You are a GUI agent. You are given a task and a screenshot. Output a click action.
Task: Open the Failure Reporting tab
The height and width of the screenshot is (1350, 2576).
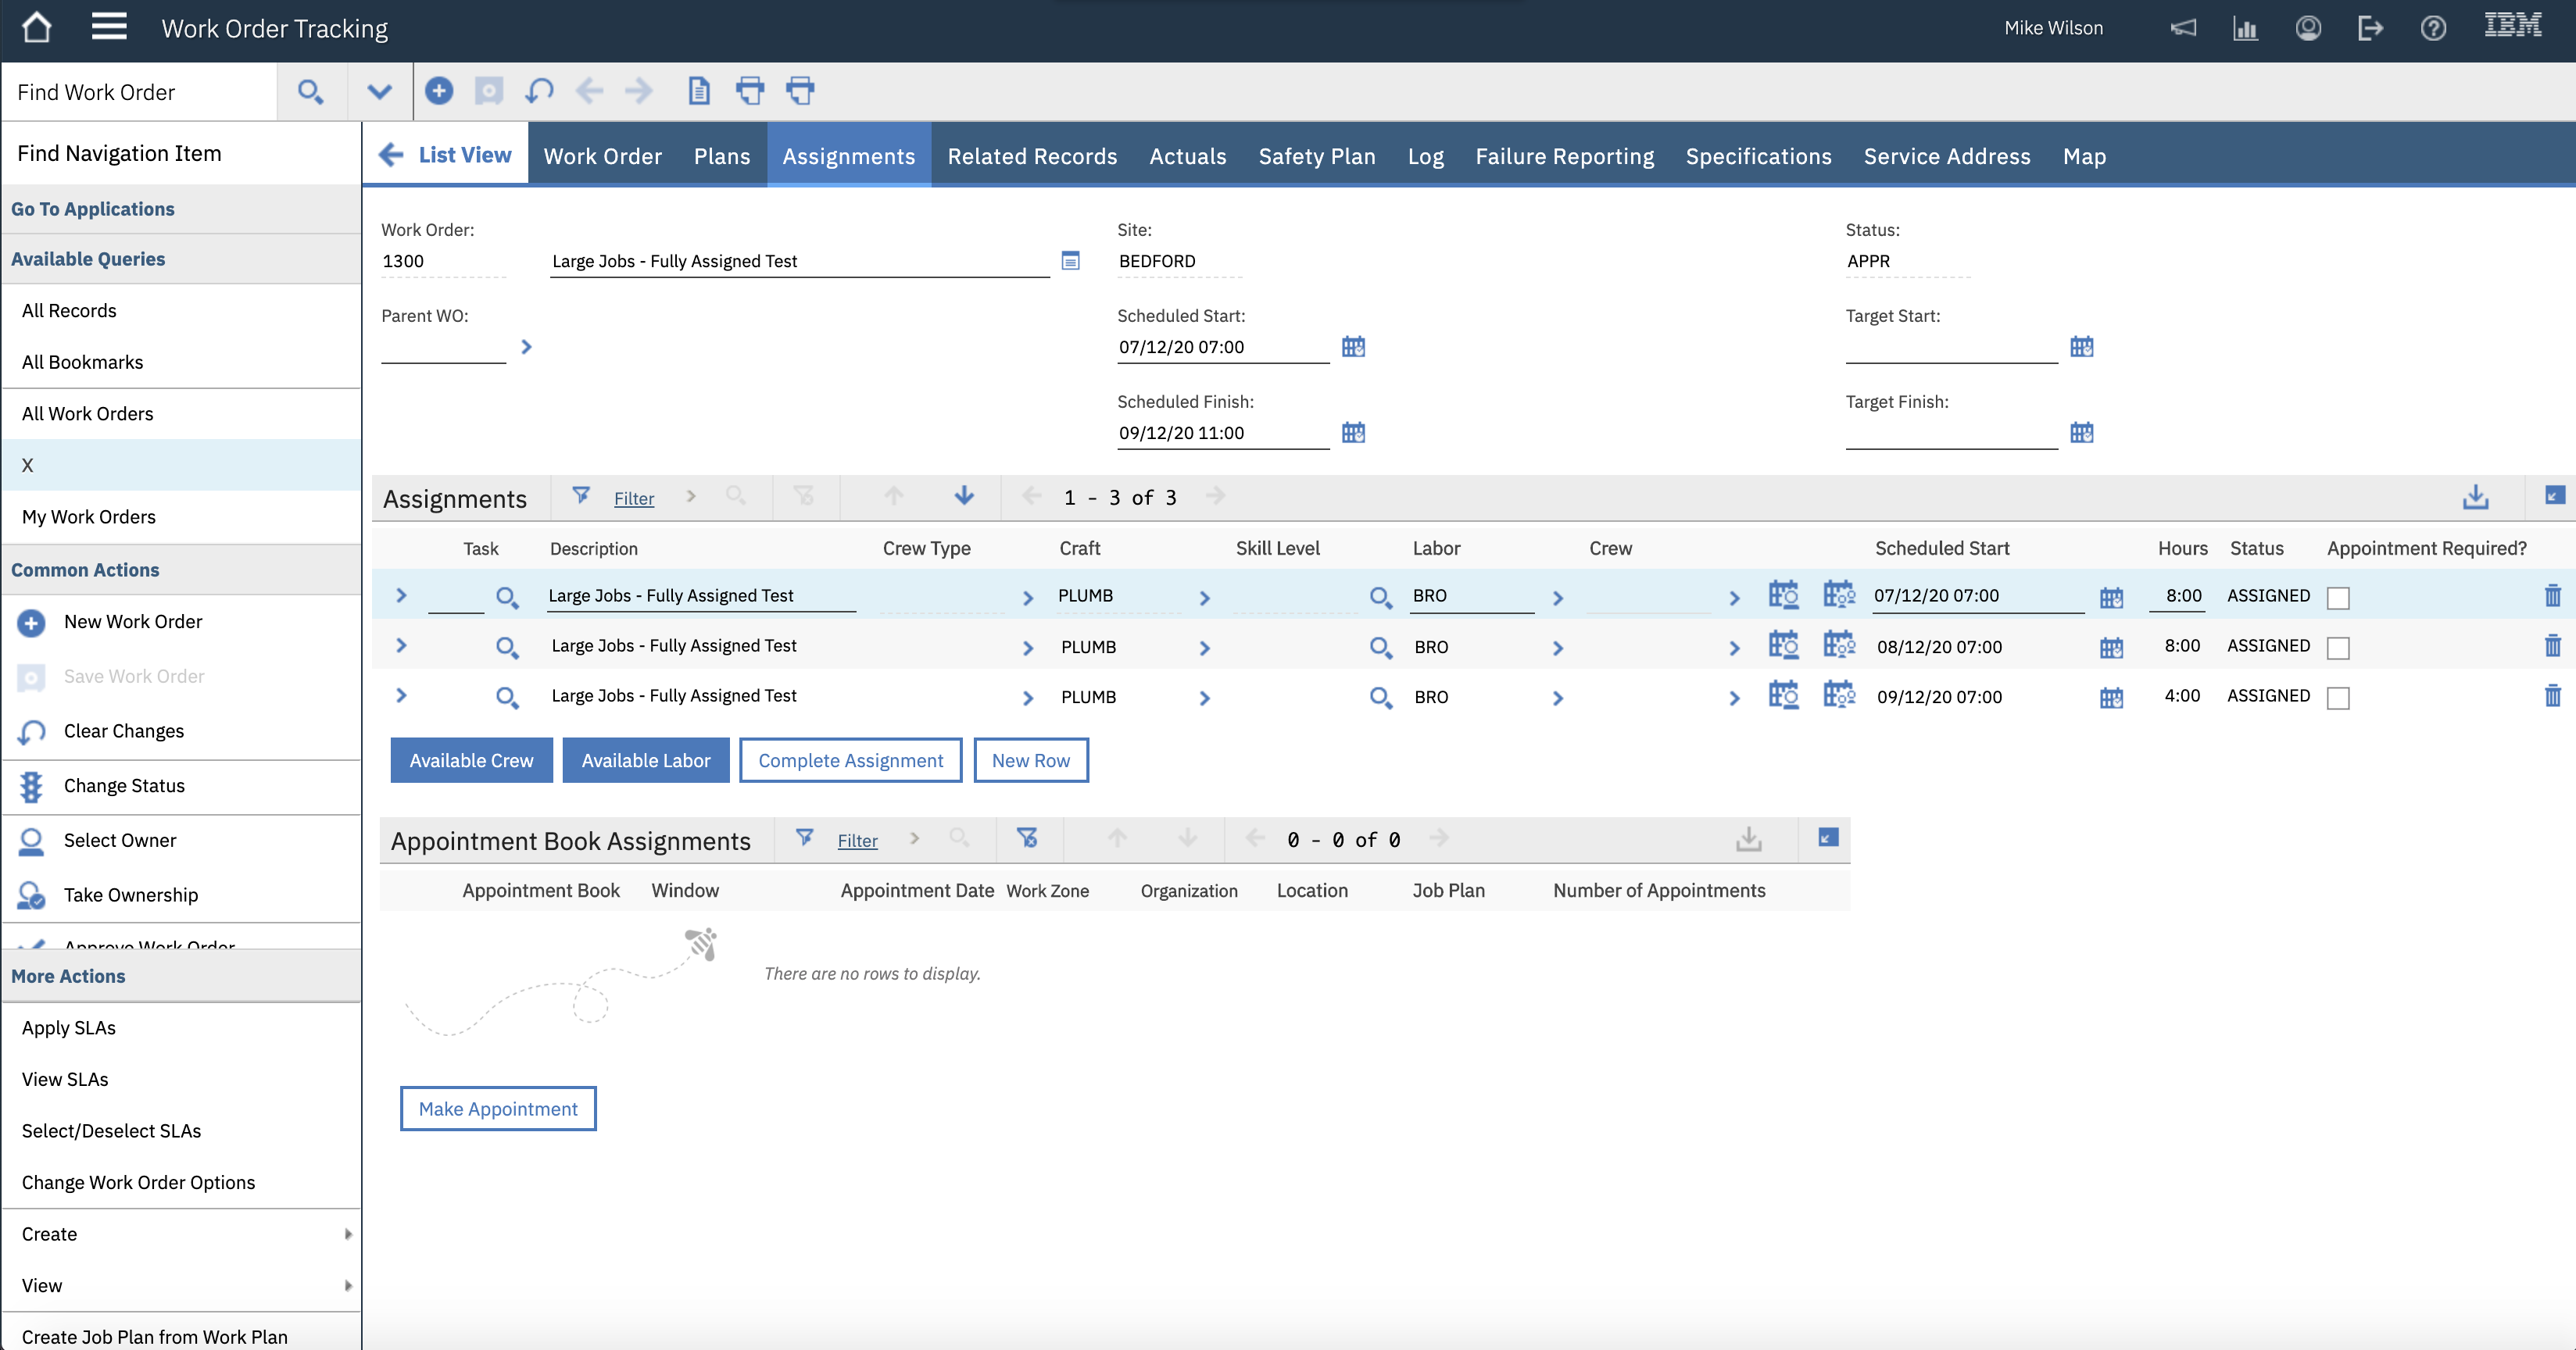[x=1564, y=156]
